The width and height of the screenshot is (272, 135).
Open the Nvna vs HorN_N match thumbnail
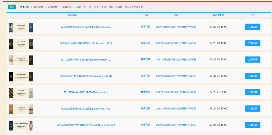pyautogui.click(x=21, y=77)
